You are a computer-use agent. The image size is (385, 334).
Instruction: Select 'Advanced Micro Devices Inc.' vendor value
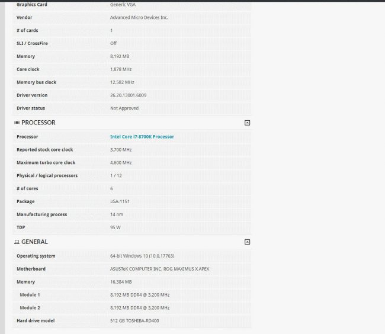coord(139,17)
